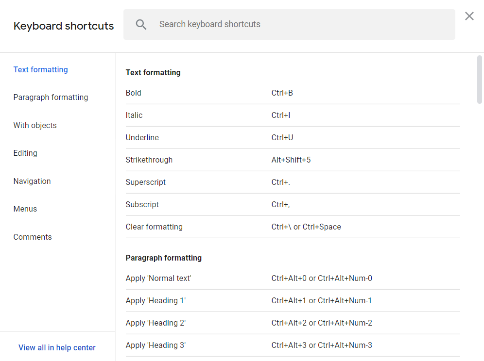Click the search magnifier icon
484x361 pixels.
tap(141, 25)
